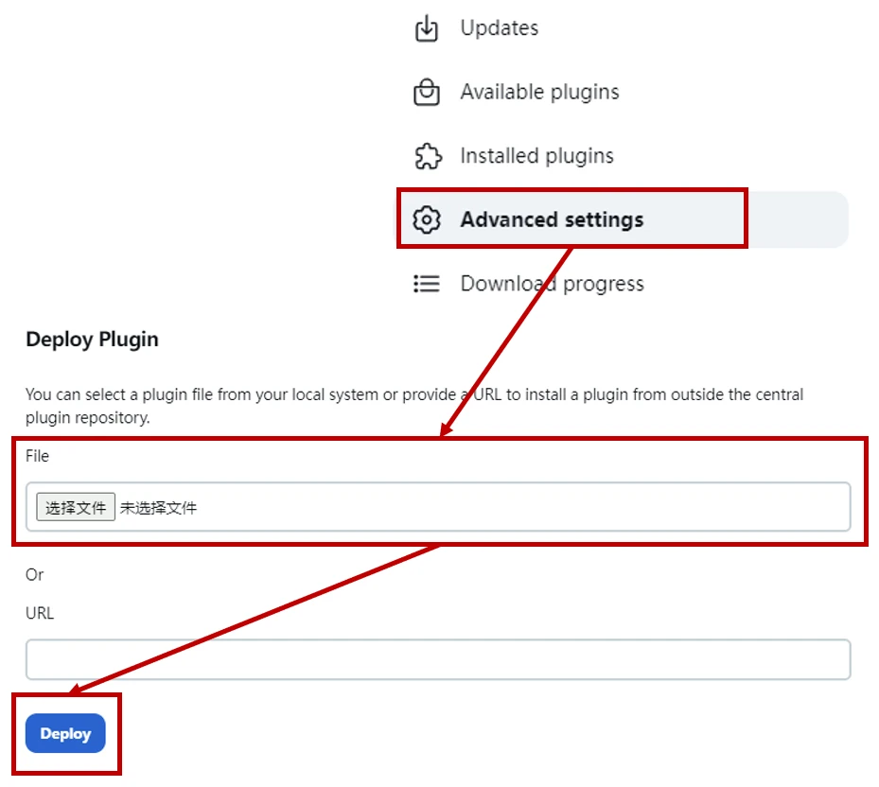This screenshot has width=879, height=787.
Task: Click the Advanced settings gear icon
Action: point(427,219)
